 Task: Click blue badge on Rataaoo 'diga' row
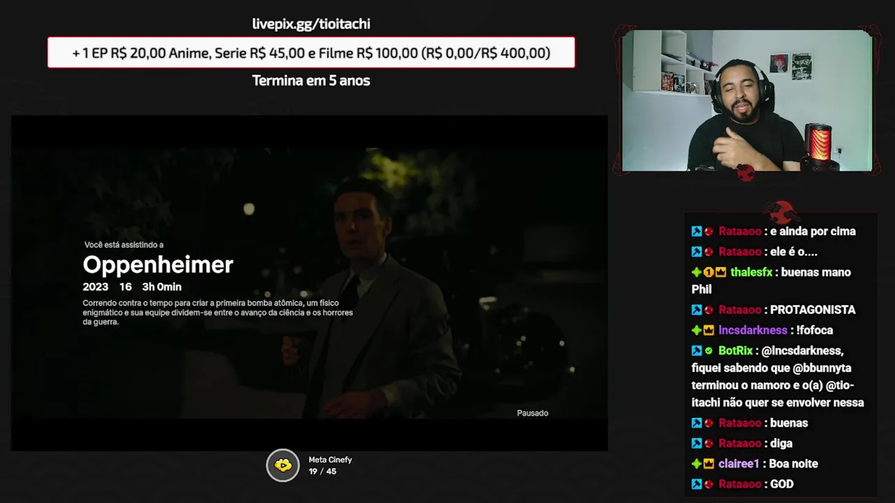696,443
